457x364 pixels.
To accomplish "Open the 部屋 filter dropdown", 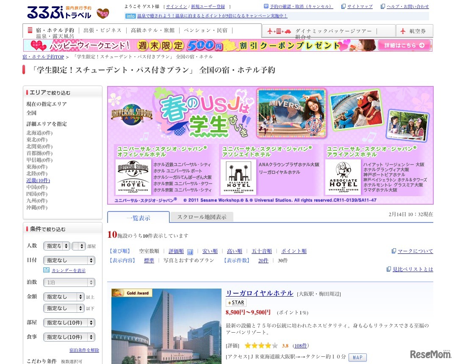I will click(69, 322).
